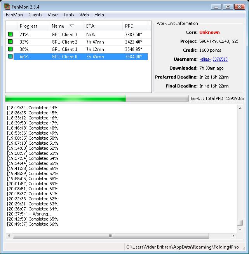
Task: Click the log line Completed 66%
Action: coord(33,224)
